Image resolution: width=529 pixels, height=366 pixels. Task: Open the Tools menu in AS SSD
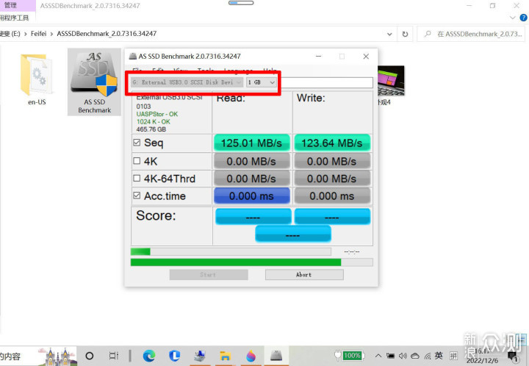(206, 71)
